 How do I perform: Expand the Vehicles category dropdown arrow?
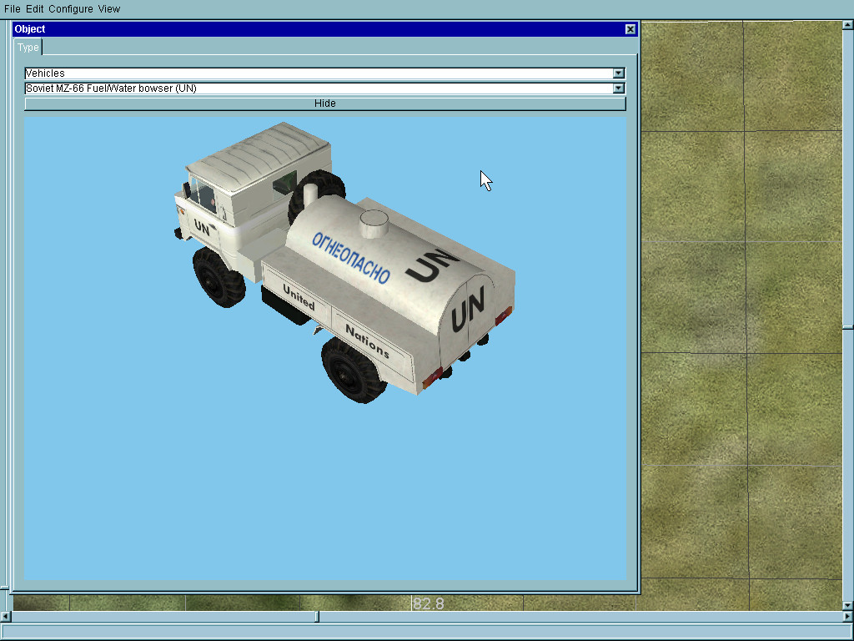(x=618, y=73)
